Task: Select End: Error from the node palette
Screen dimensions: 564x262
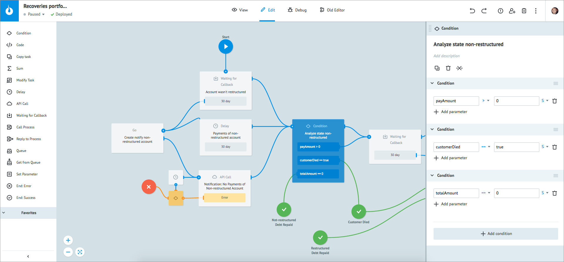Action: point(23,186)
